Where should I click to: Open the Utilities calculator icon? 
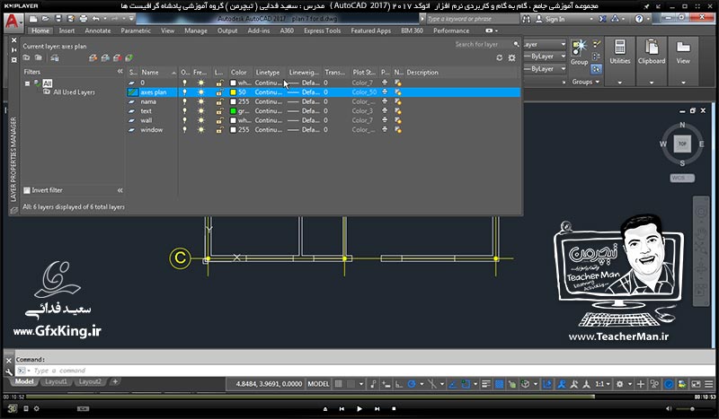pos(620,47)
